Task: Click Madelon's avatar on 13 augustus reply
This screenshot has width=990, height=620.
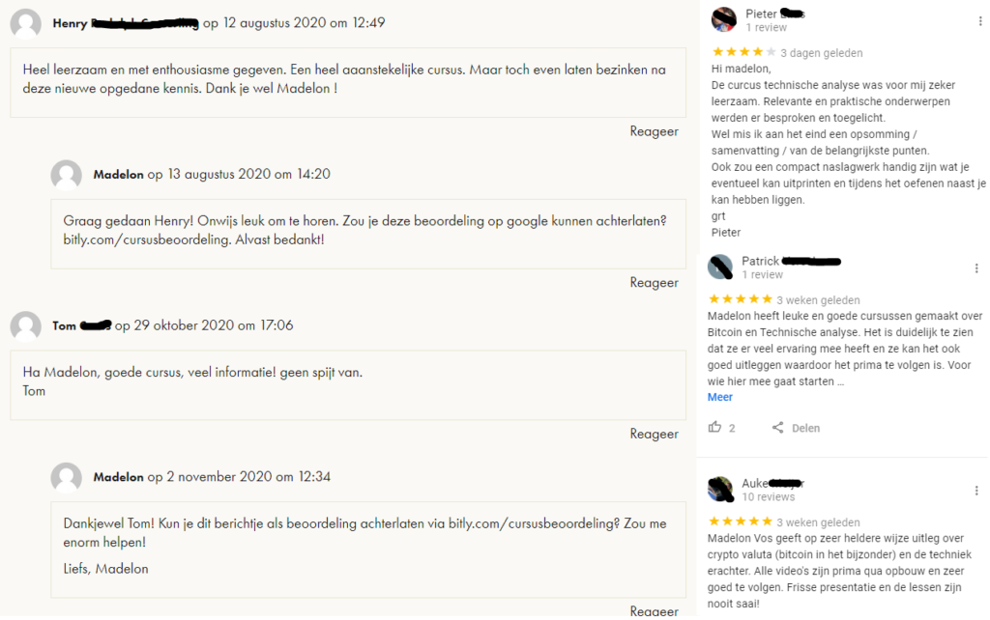Action: click(67, 175)
